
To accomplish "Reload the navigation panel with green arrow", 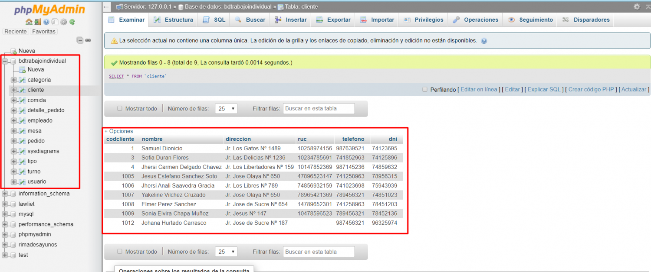I will pos(72,22).
